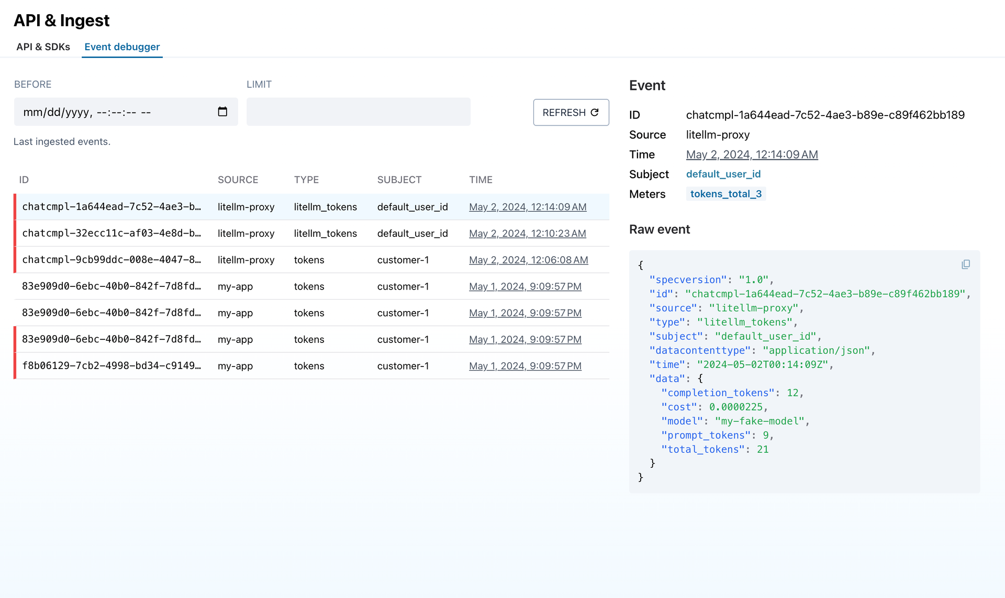Open the time link for the 12:10:23 AM event
1005x598 pixels.
tap(527, 233)
